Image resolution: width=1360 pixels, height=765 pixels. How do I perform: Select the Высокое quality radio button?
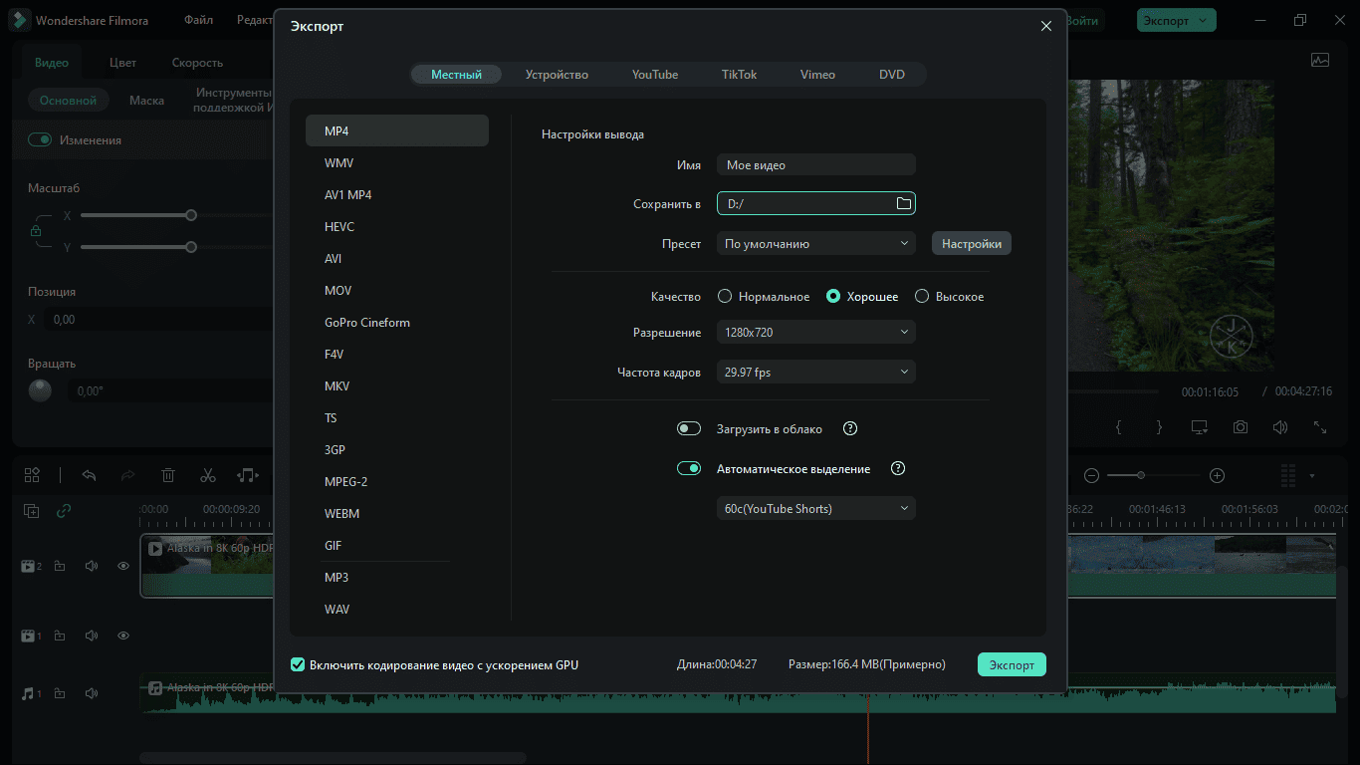pyautogui.click(x=922, y=297)
